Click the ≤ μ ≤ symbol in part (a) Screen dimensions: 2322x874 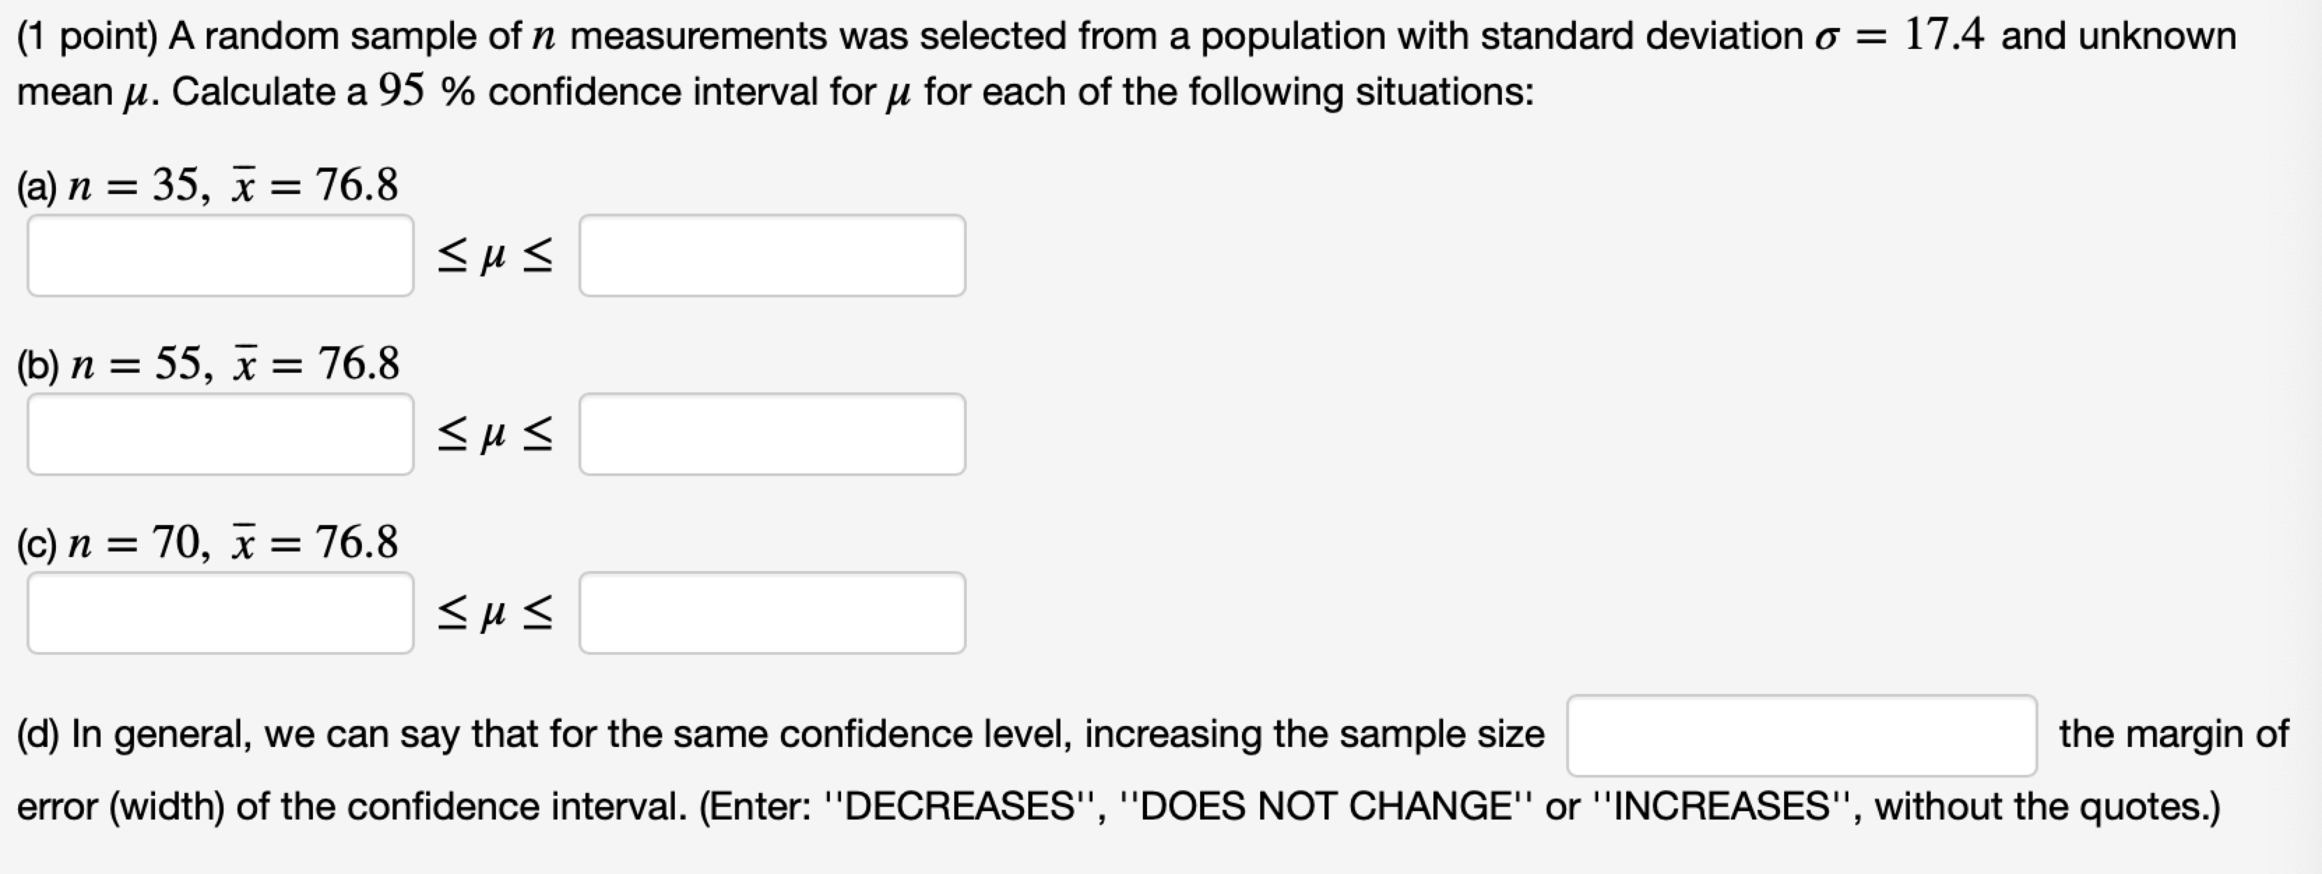495,256
